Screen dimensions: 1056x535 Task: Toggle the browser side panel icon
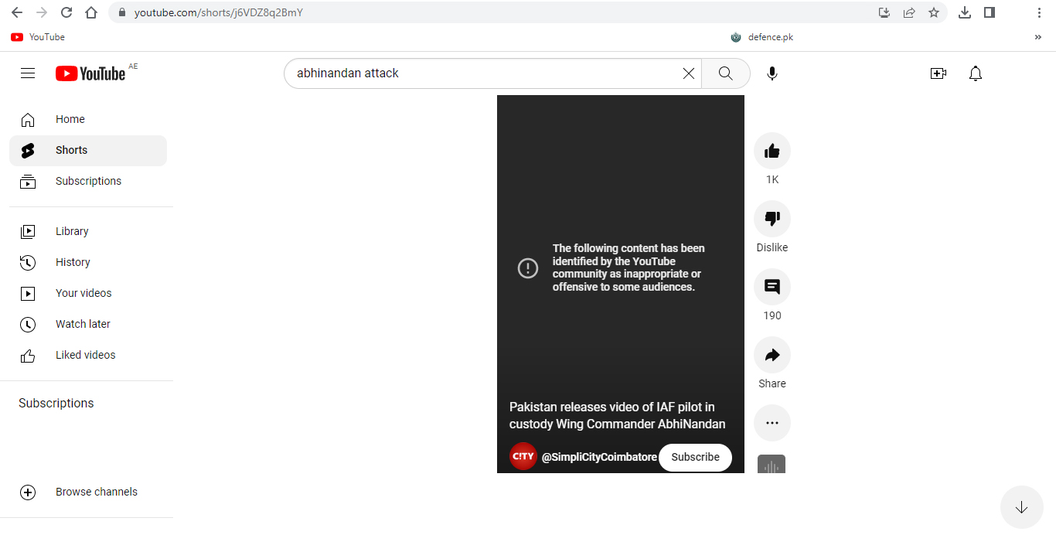pos(990,12)
